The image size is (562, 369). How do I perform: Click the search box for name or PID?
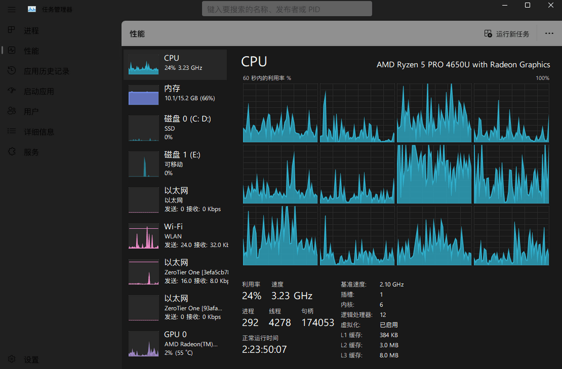287,9
